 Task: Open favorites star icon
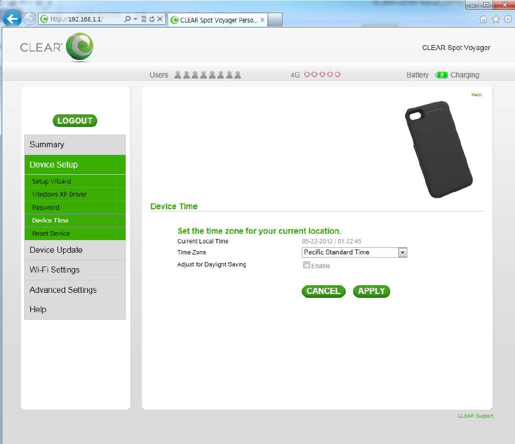point(496,19)
